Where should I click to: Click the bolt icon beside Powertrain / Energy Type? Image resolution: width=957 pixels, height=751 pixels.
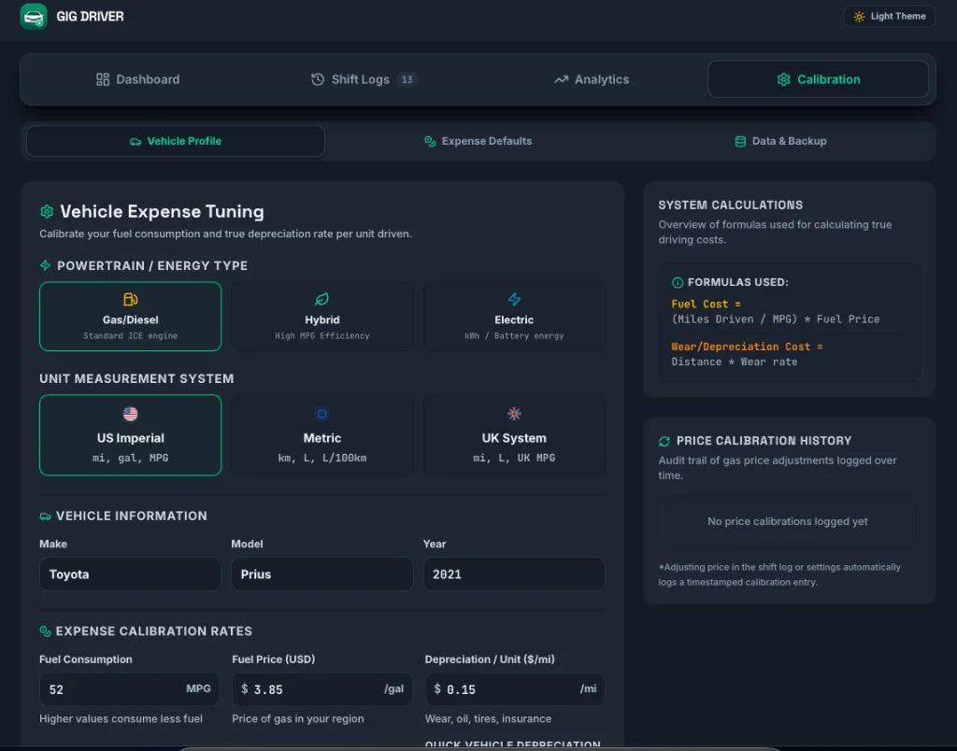click(45, 265)
